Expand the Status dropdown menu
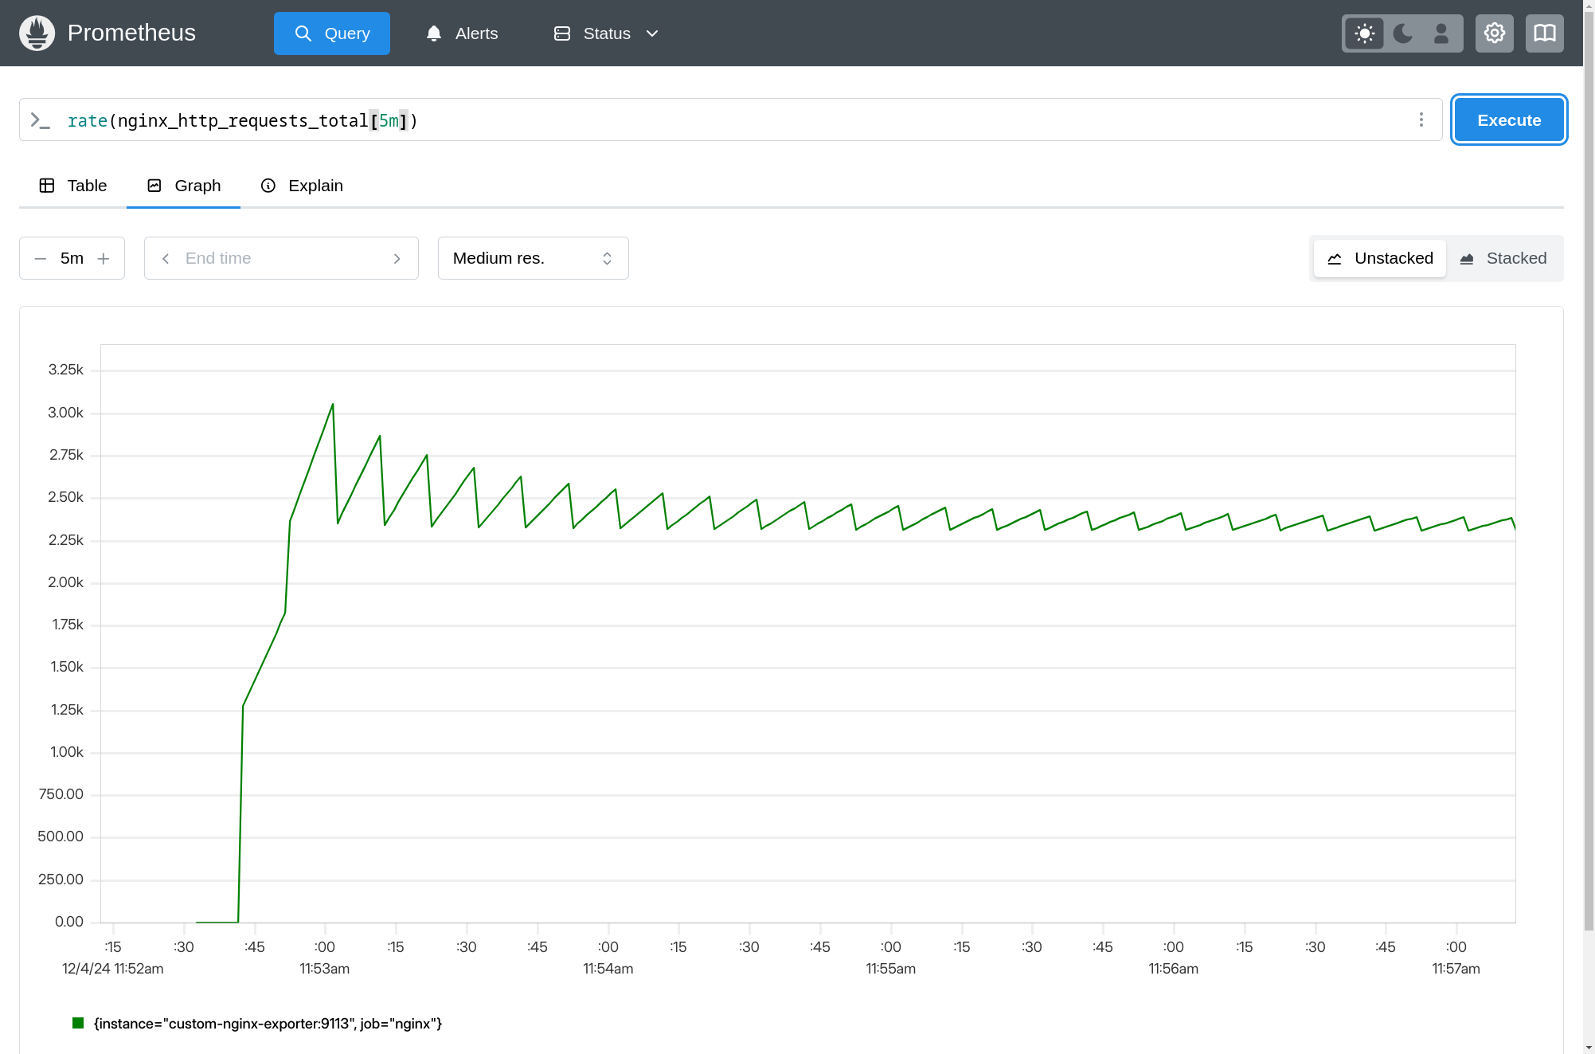 (x=606, y=33)
